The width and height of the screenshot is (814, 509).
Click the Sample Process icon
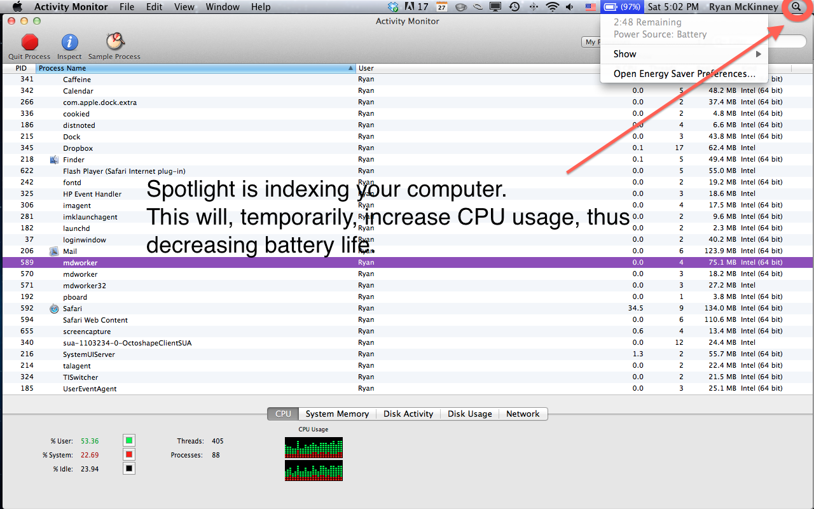[x=114, y=41]
